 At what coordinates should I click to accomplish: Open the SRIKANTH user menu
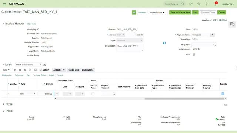pyautogui.click(x=228, y=4)
